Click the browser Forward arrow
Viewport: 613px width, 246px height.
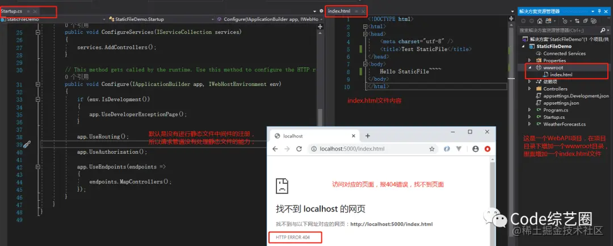click(x=287, y=149)
